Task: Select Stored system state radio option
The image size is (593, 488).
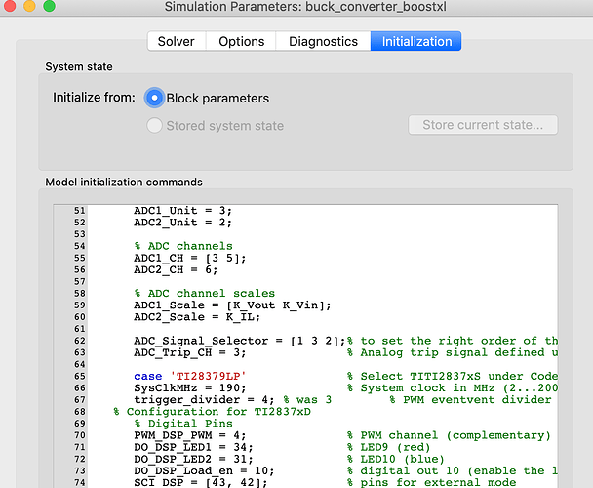Action: [154, 125]
